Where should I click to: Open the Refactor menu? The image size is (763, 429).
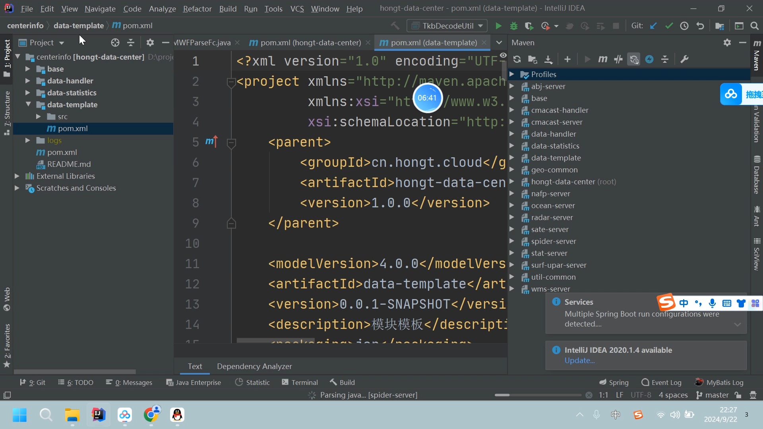(x=197, y=9)
